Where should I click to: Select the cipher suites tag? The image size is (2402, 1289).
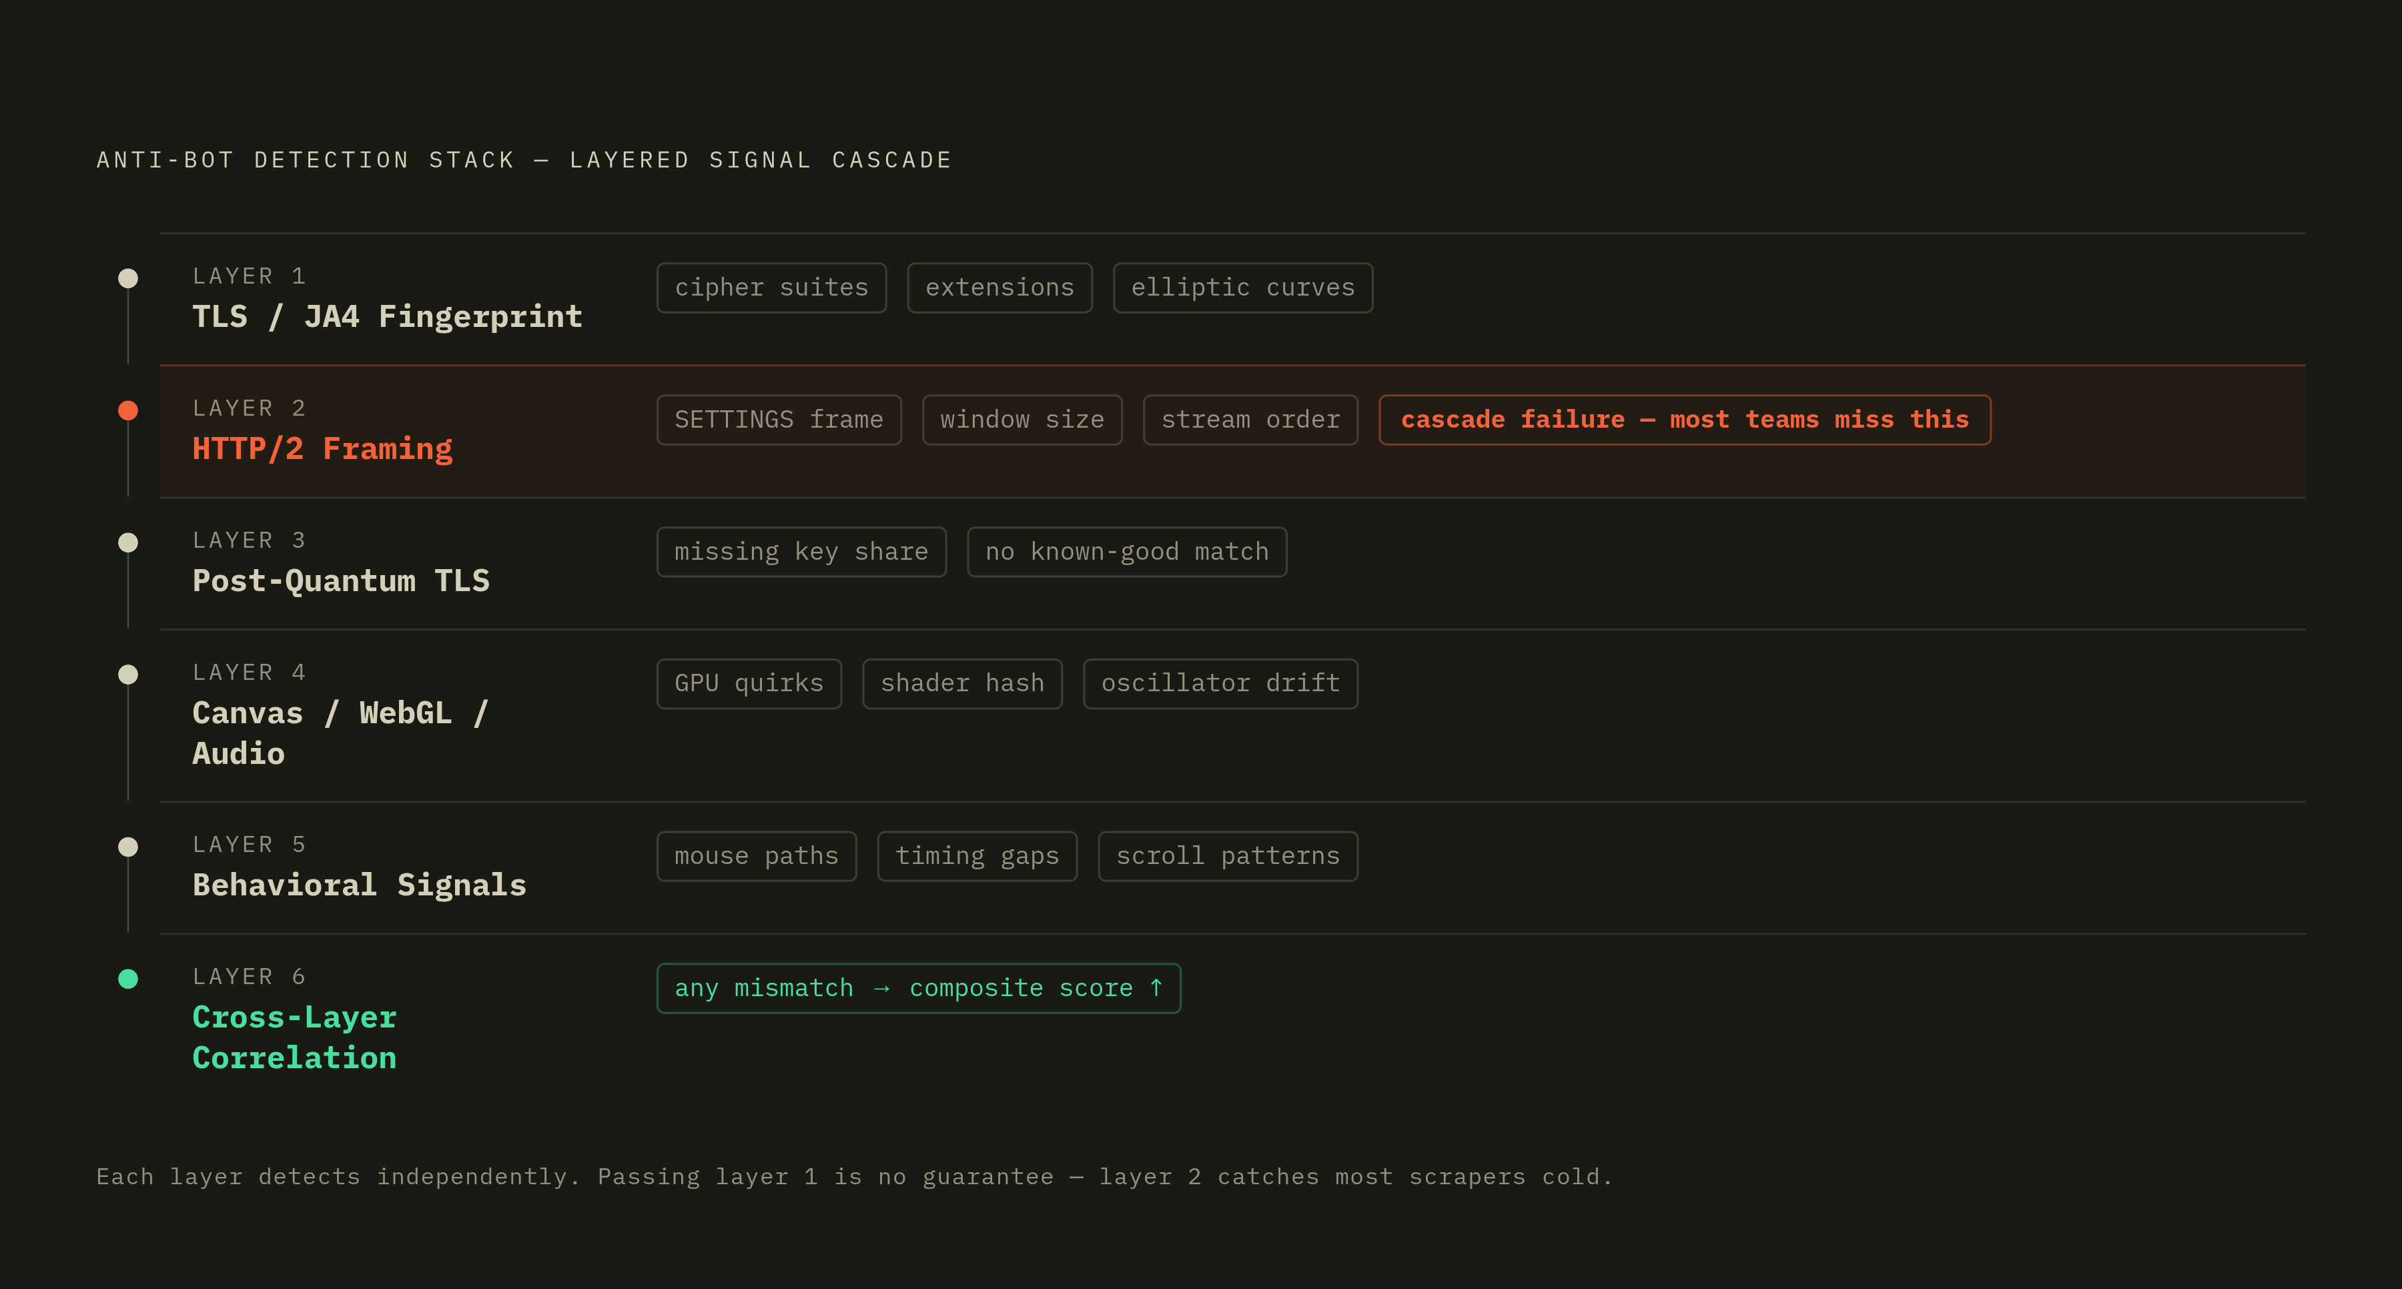771,288
